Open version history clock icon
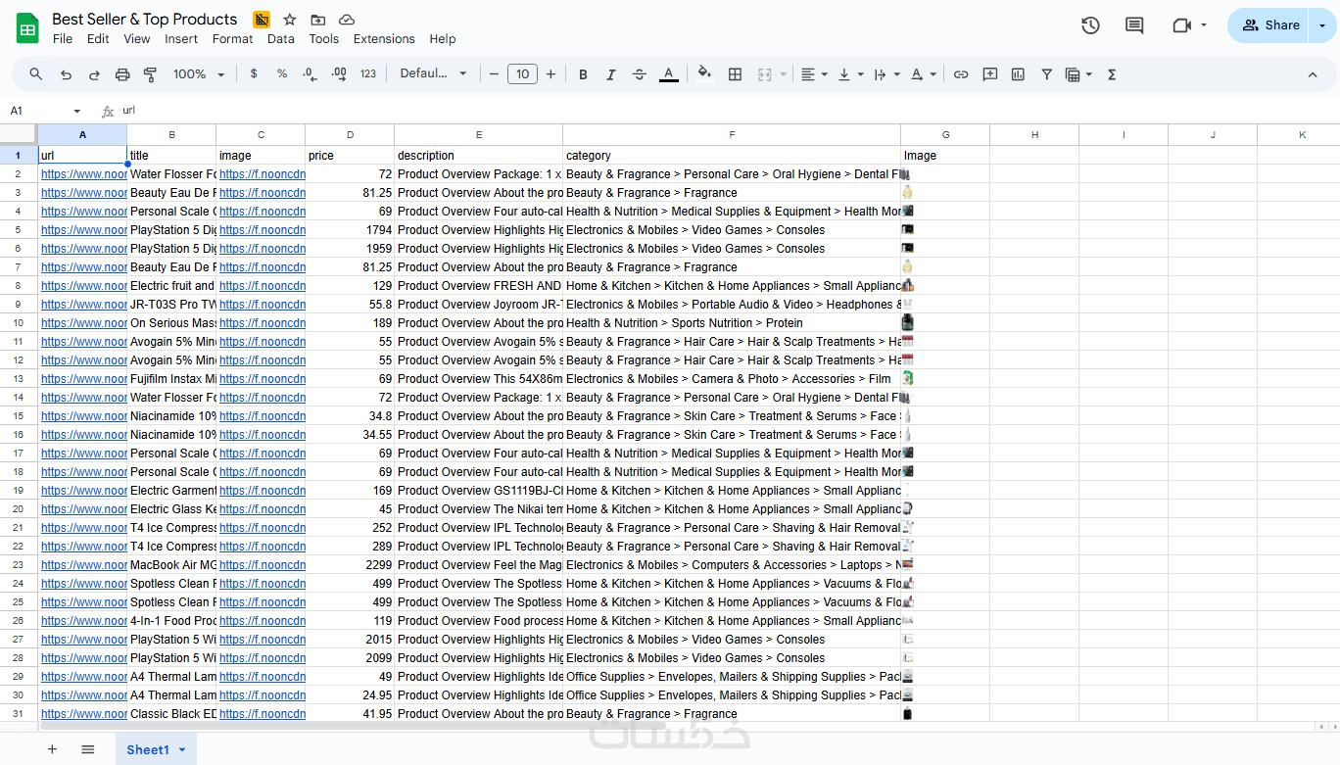The width and height of the screenshot is (1340, 765). 1090,25
